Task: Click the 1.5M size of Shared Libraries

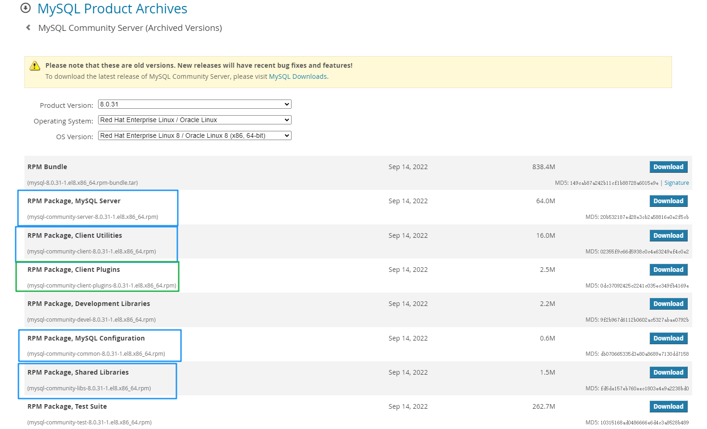Action: click(547, 372)
